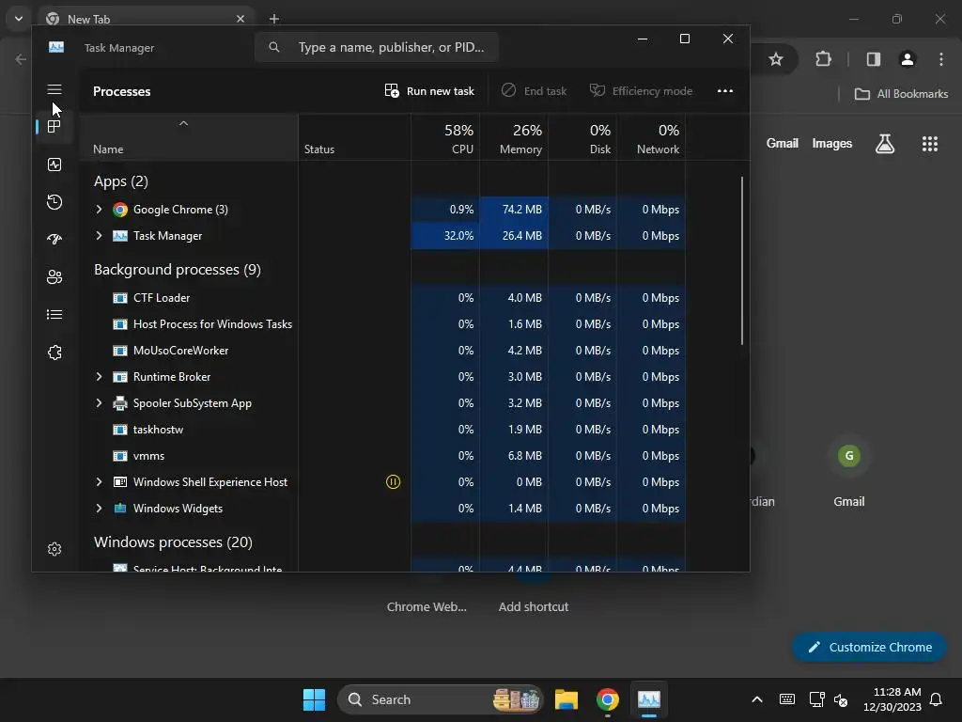Screen dimensions: 962x722
Task: Open the Users page icon
Action: click(54, 277)
